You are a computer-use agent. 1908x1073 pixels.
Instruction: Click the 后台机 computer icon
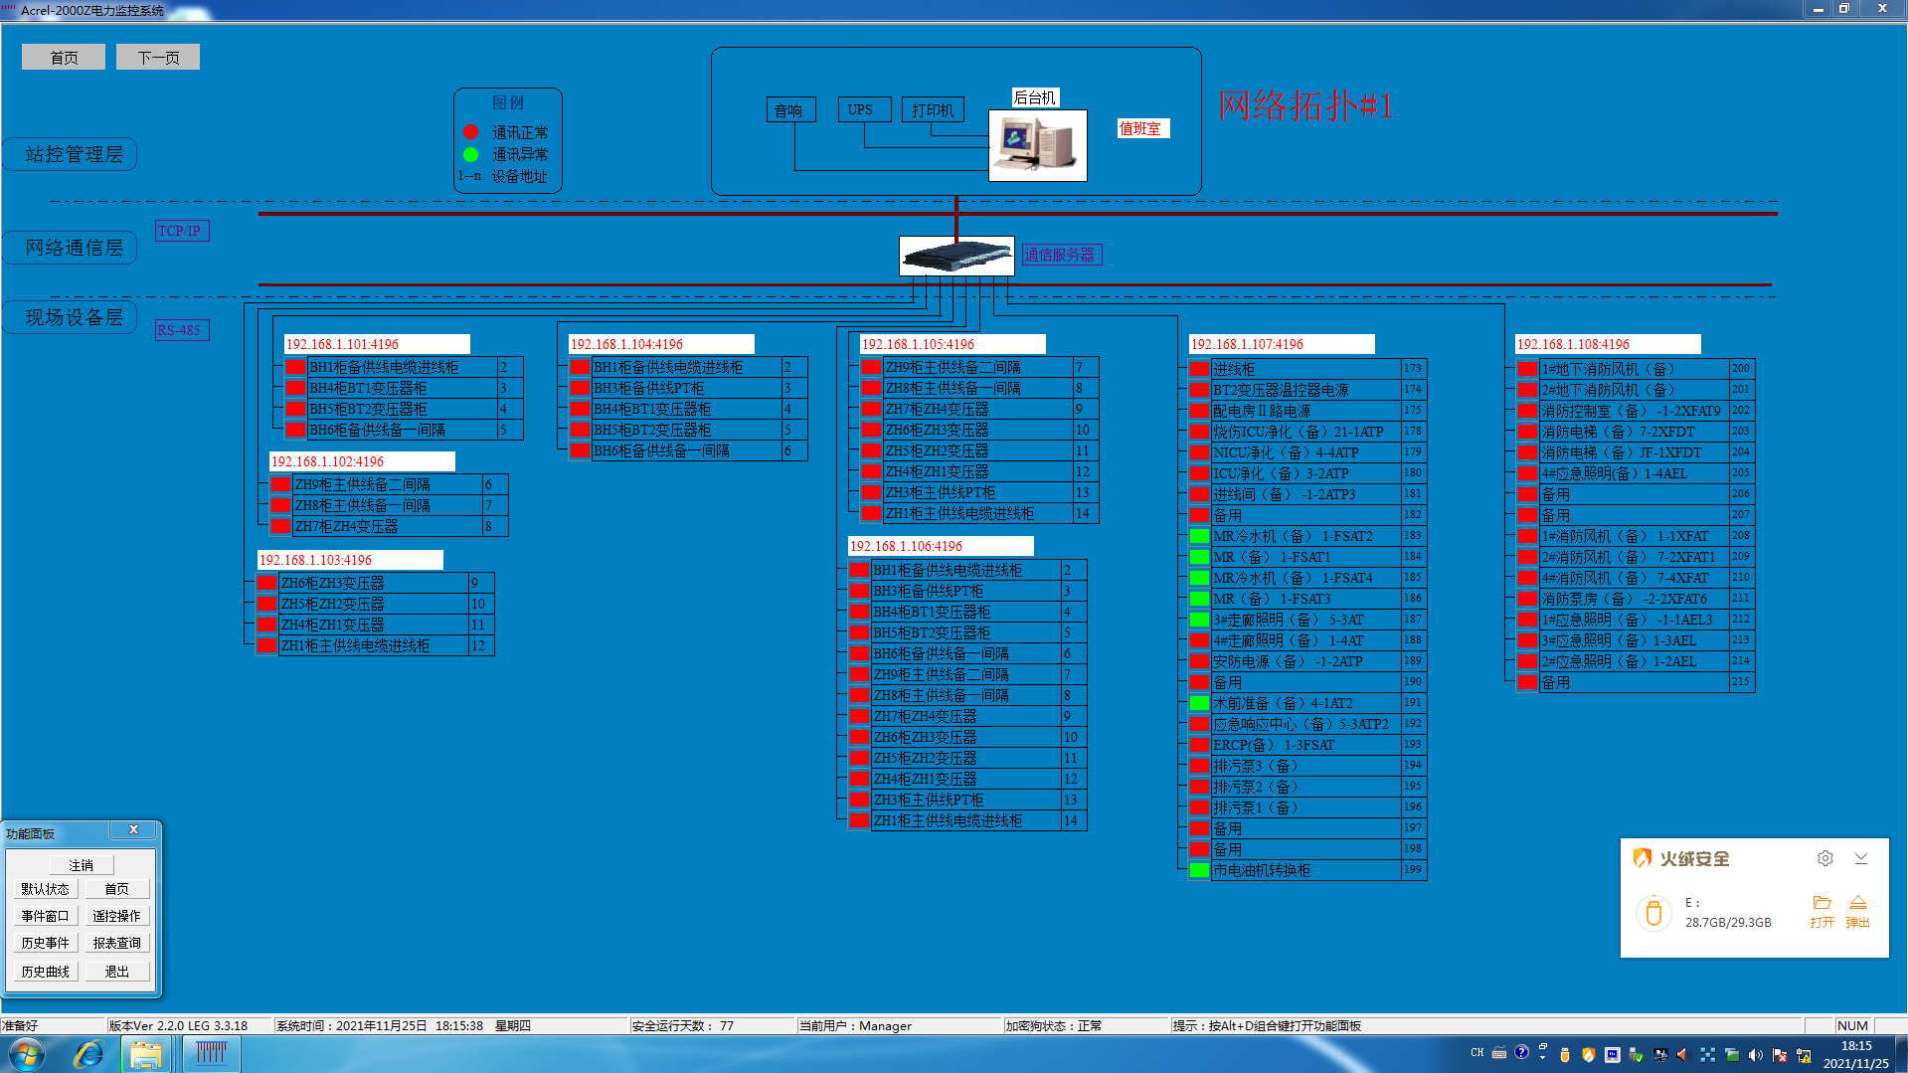click(x=1037, y=145)
